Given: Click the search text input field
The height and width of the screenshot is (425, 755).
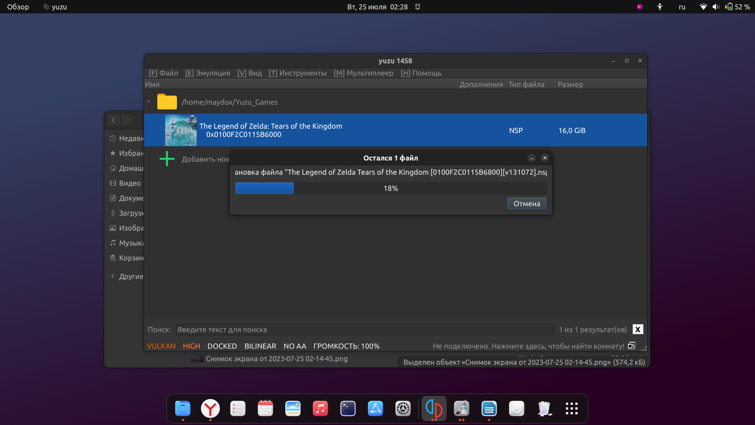Looking at the screenshot, I should [365, 329].
